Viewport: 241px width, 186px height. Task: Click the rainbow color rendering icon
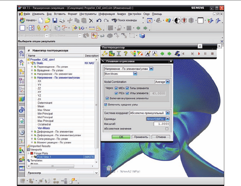[168, 20]
